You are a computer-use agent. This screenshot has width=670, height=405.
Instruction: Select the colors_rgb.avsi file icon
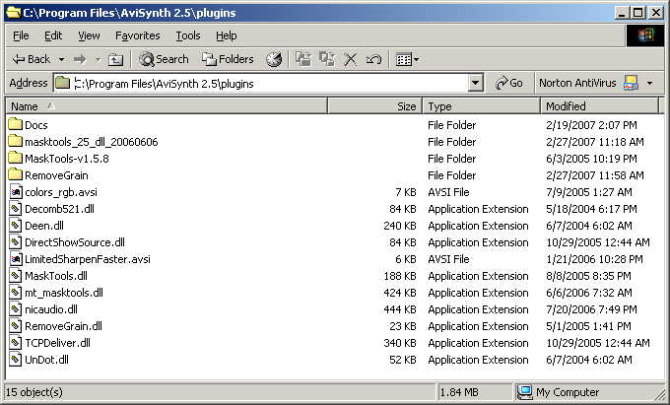16,192
